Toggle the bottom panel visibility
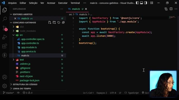Screen dimensions: 179x100 (x=142, y=3)
